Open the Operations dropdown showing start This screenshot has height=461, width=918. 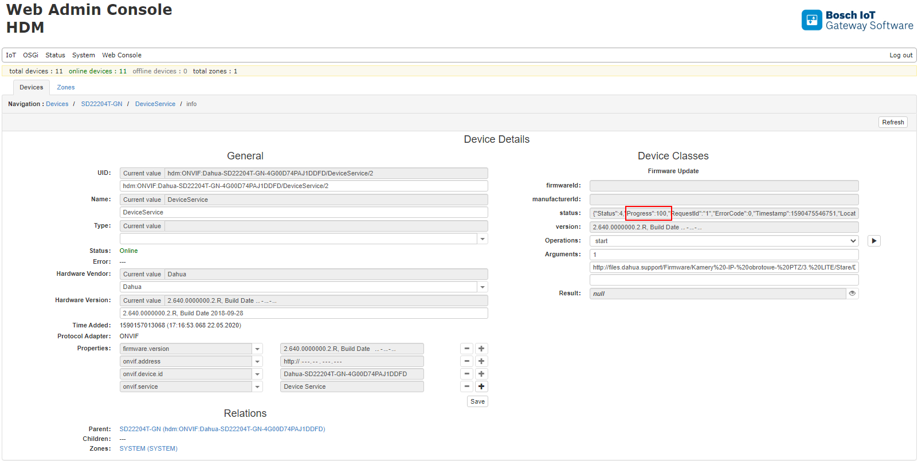(x=724, y=241)
